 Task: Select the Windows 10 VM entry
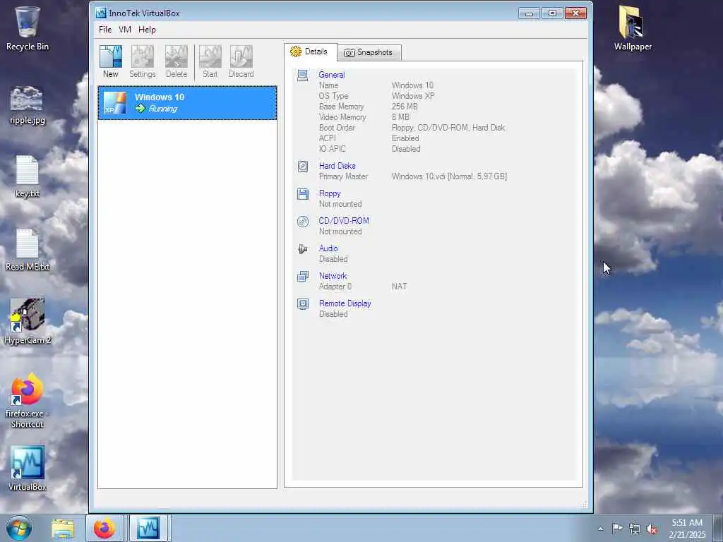click(x=187, y=103)
